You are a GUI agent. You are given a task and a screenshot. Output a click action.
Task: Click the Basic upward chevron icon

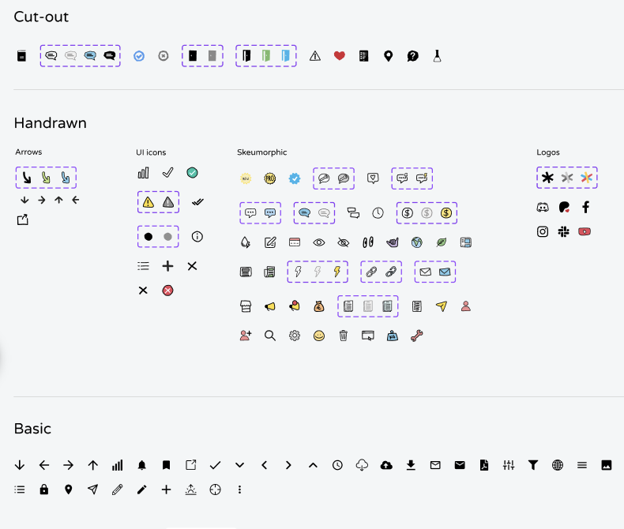pyautogui.click(x=313, y=465)
